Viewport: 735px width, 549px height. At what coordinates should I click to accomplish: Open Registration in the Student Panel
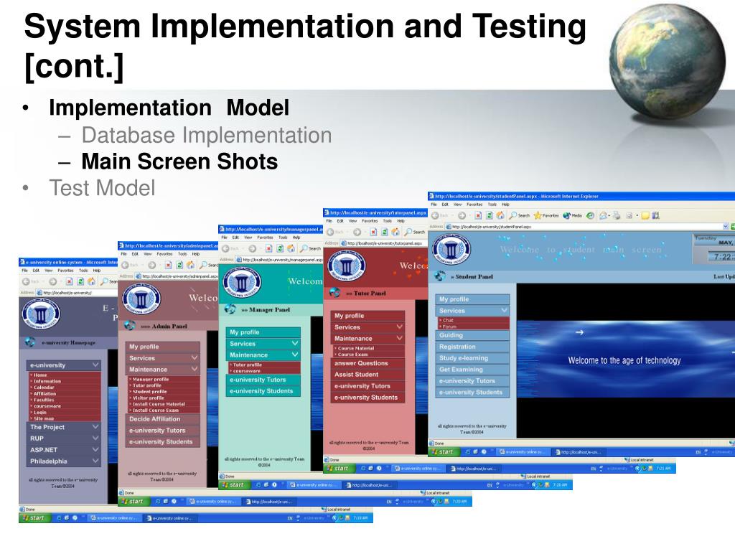tap(472, 347)
